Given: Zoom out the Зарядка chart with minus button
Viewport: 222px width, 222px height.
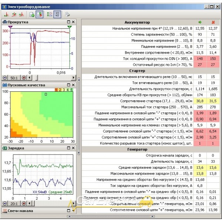Looking at the screenshot, I should point(4,203).
